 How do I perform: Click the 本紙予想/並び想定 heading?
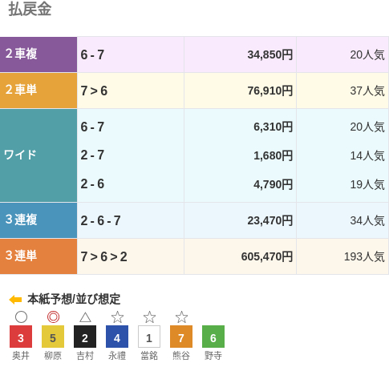click(x=74, y=299)
